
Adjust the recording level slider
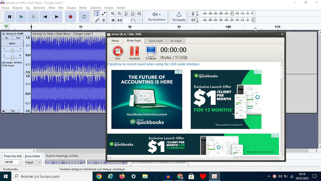(232, 14)
